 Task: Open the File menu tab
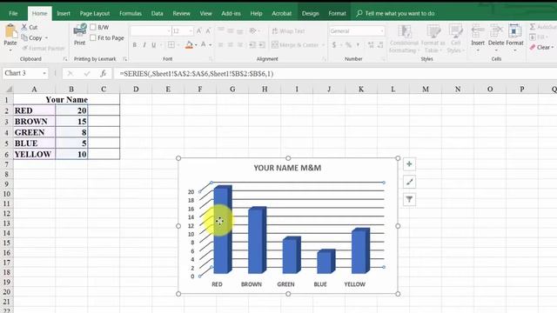(x=13, y=14)
